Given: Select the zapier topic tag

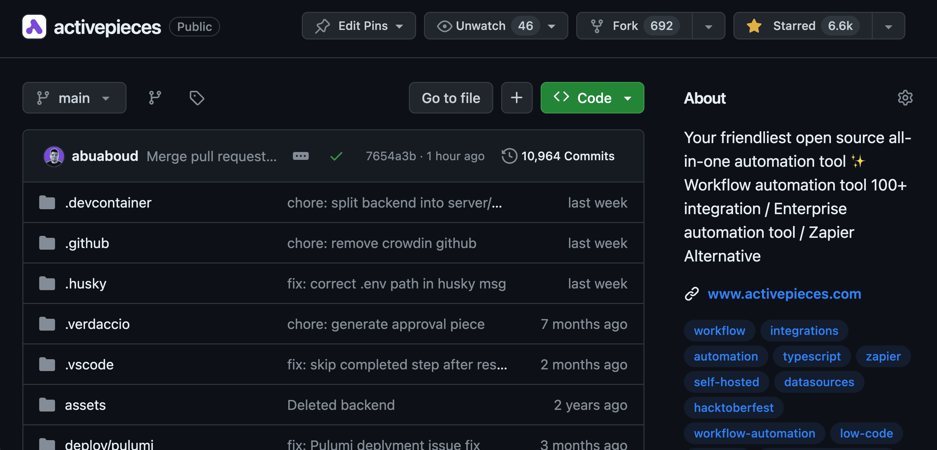Looking at the screenshot, I should tap(883, 356).
